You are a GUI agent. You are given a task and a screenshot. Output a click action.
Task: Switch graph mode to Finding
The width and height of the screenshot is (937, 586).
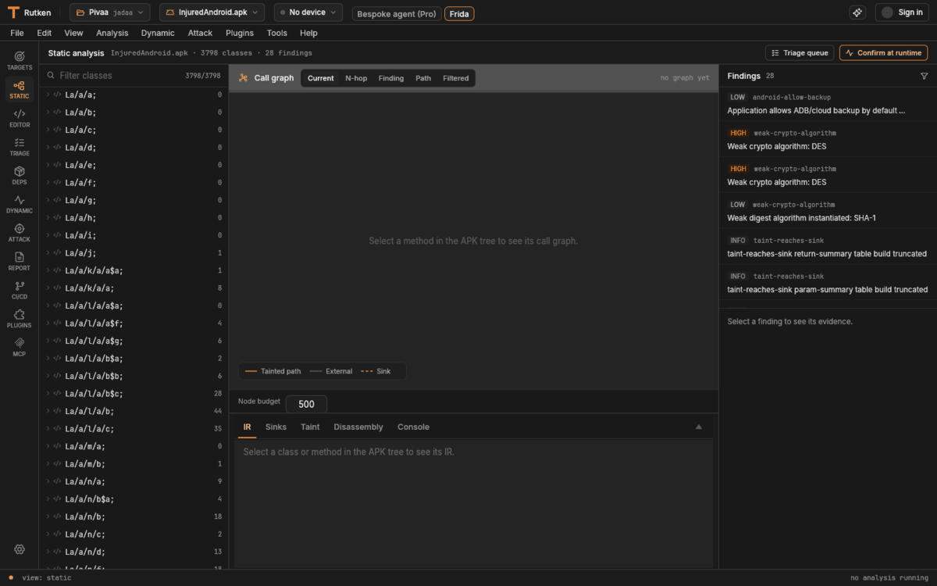(x=391, y=78)
